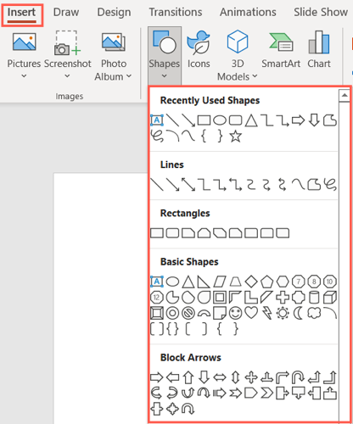This screenshot has height=424, width=353.
Task: Choose right arrow in Recently Used Shapes
Action: click(298, 120)
